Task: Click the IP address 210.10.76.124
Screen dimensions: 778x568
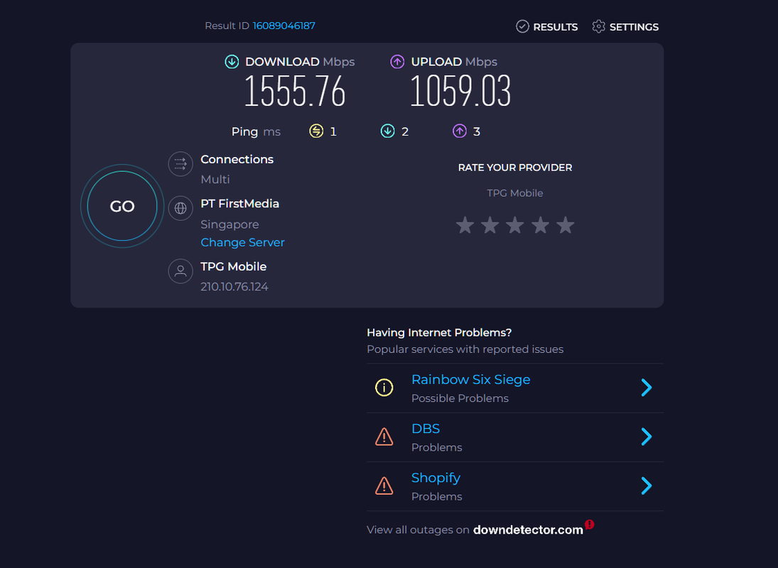Action: 234,286
